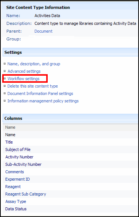Click the content type description text
Image resolution: width=139 pixels, height=217 pixels.
point(85,23)
